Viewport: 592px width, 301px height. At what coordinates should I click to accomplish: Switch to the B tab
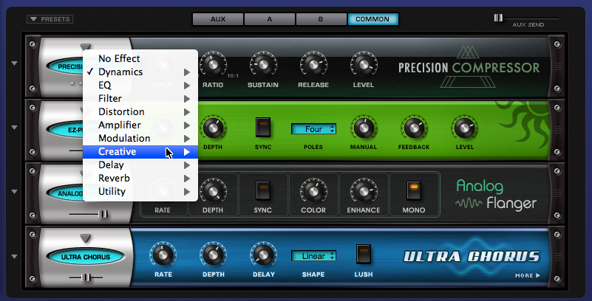321,19
